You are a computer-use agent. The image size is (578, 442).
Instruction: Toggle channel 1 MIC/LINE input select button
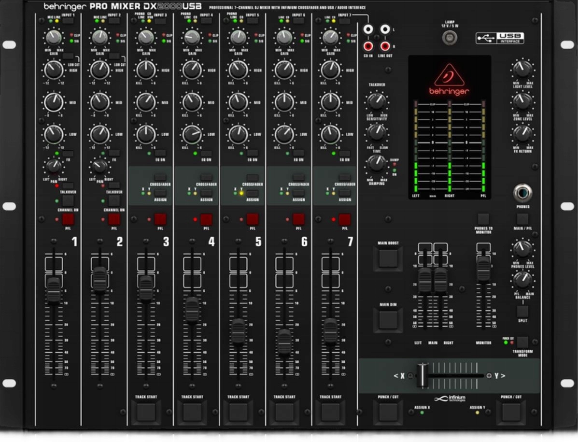coord(68,21)
